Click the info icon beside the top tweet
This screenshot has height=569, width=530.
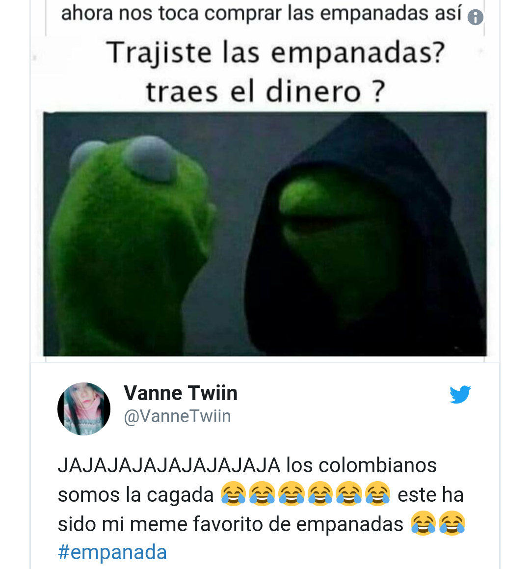[475, 17]
